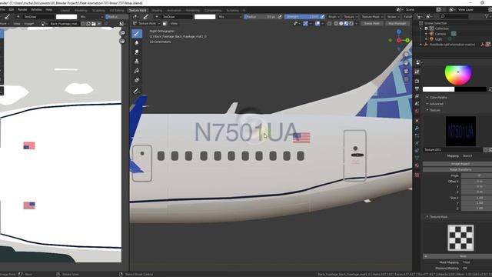Image resolution: width=492 pixels, height=277 pixels.
Task: Toggle X-ray mode in viewport header
Action: tap(329, 24)
